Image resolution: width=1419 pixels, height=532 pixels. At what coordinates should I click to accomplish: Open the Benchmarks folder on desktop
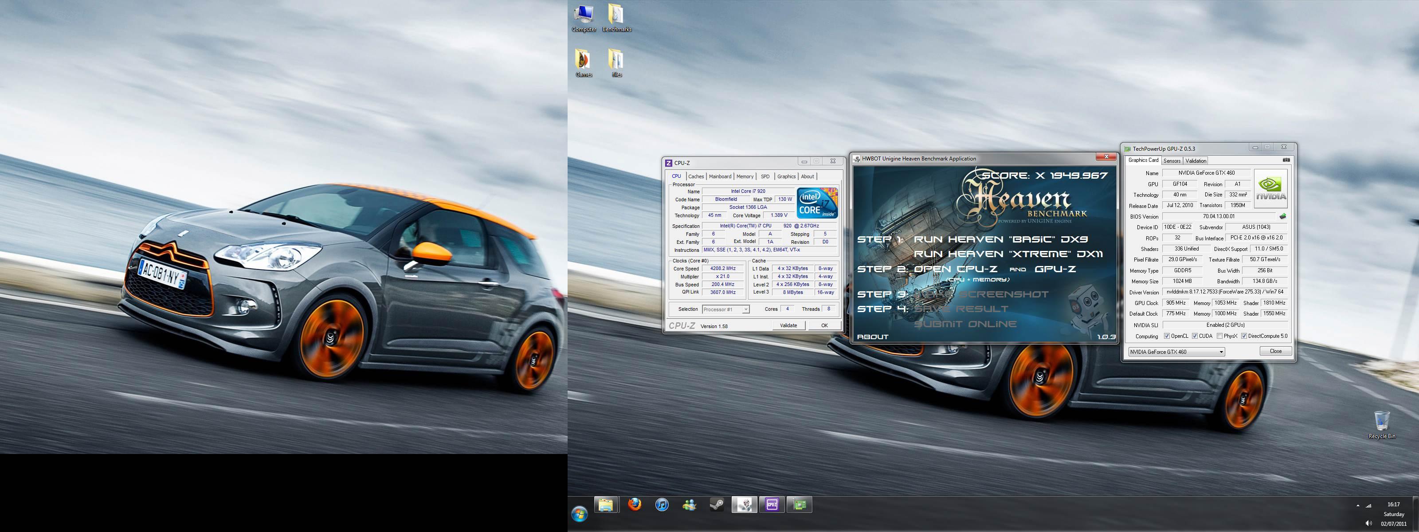616,18
